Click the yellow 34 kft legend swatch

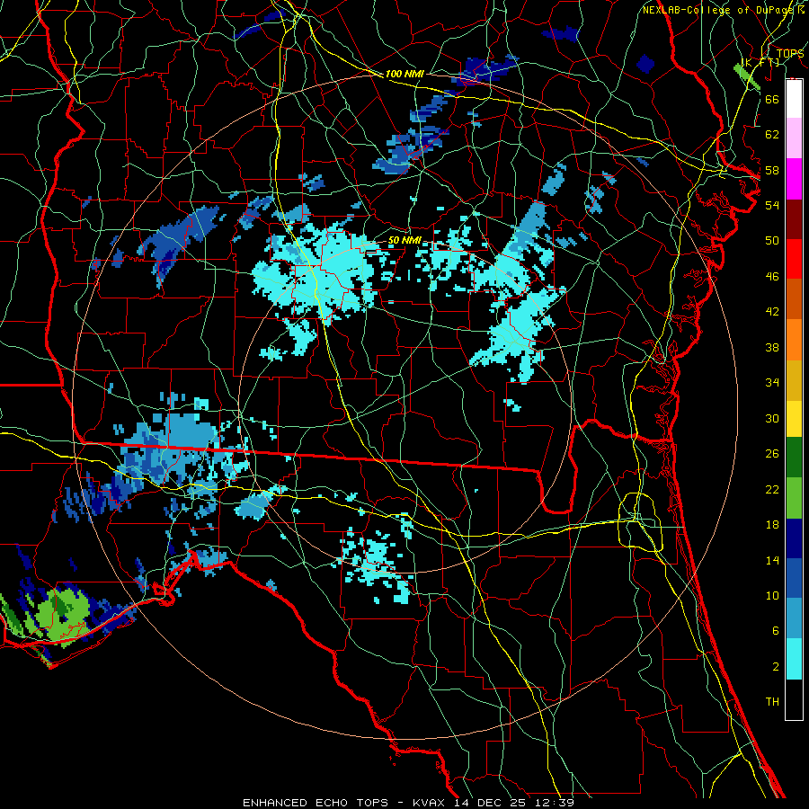tap(794, 418)
